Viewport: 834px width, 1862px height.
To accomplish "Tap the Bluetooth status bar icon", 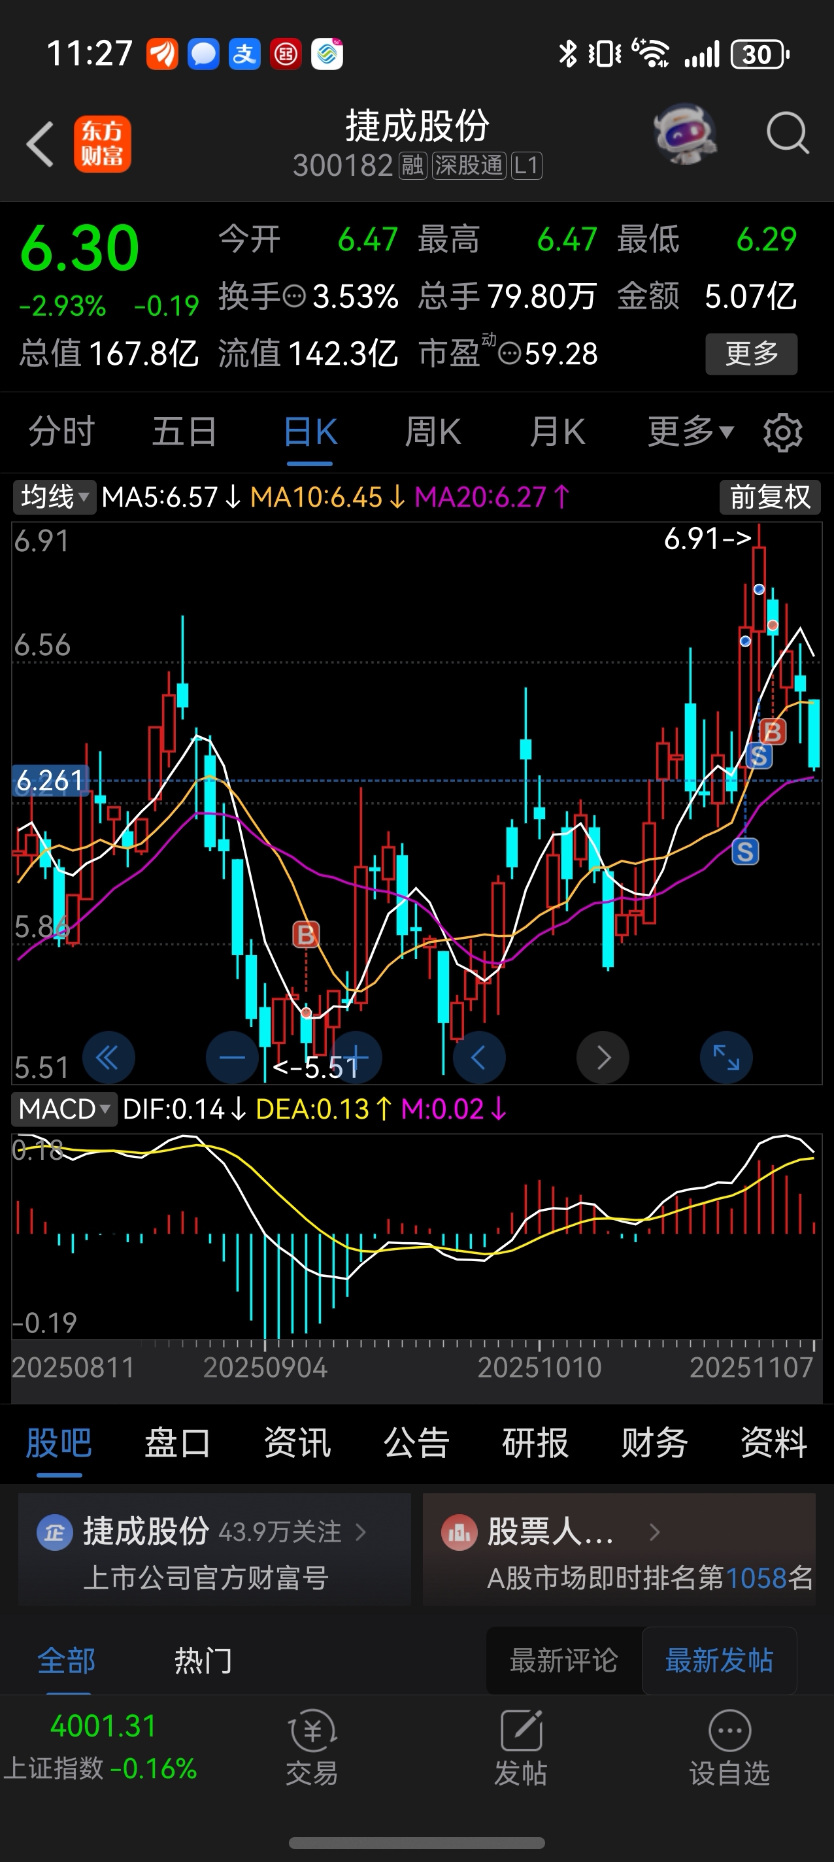I will tap(568, 54).
